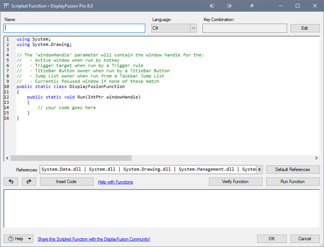Click comment line about Taskbar Jump List

90,76
